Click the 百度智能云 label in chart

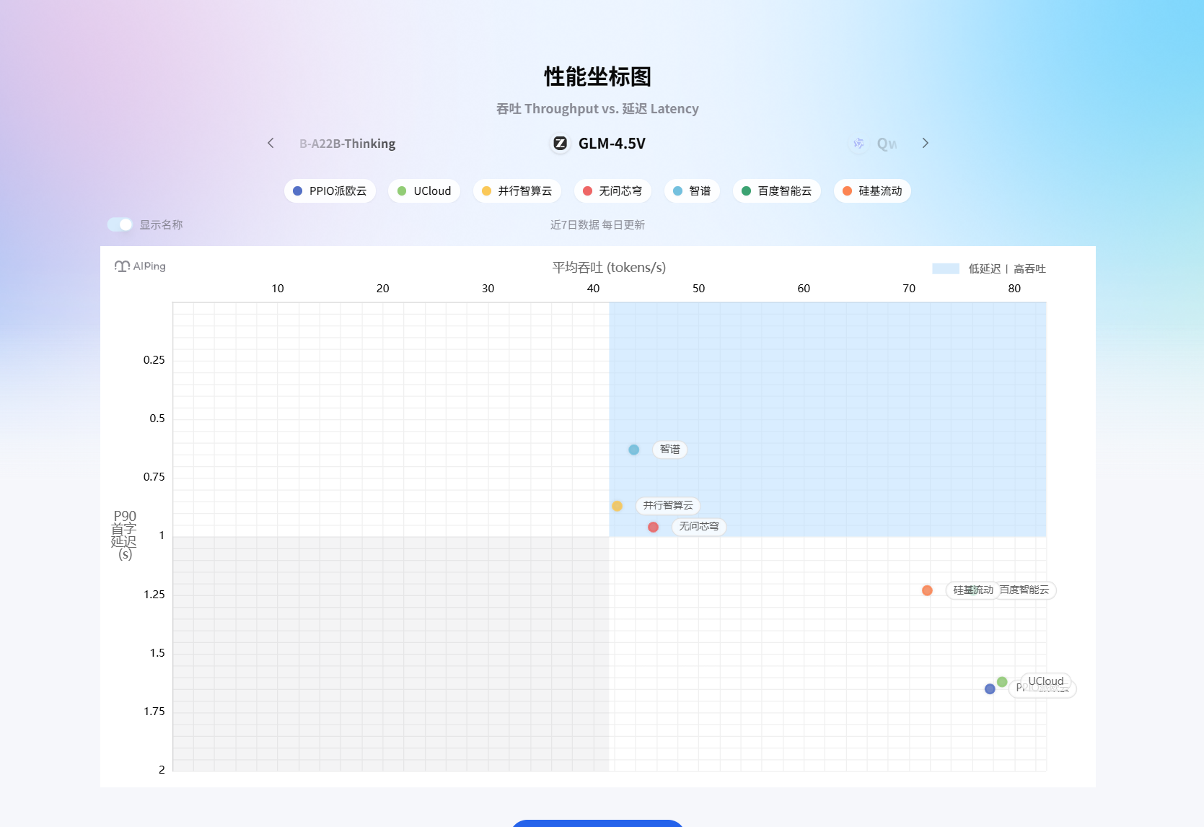(x=1025, y=590)
